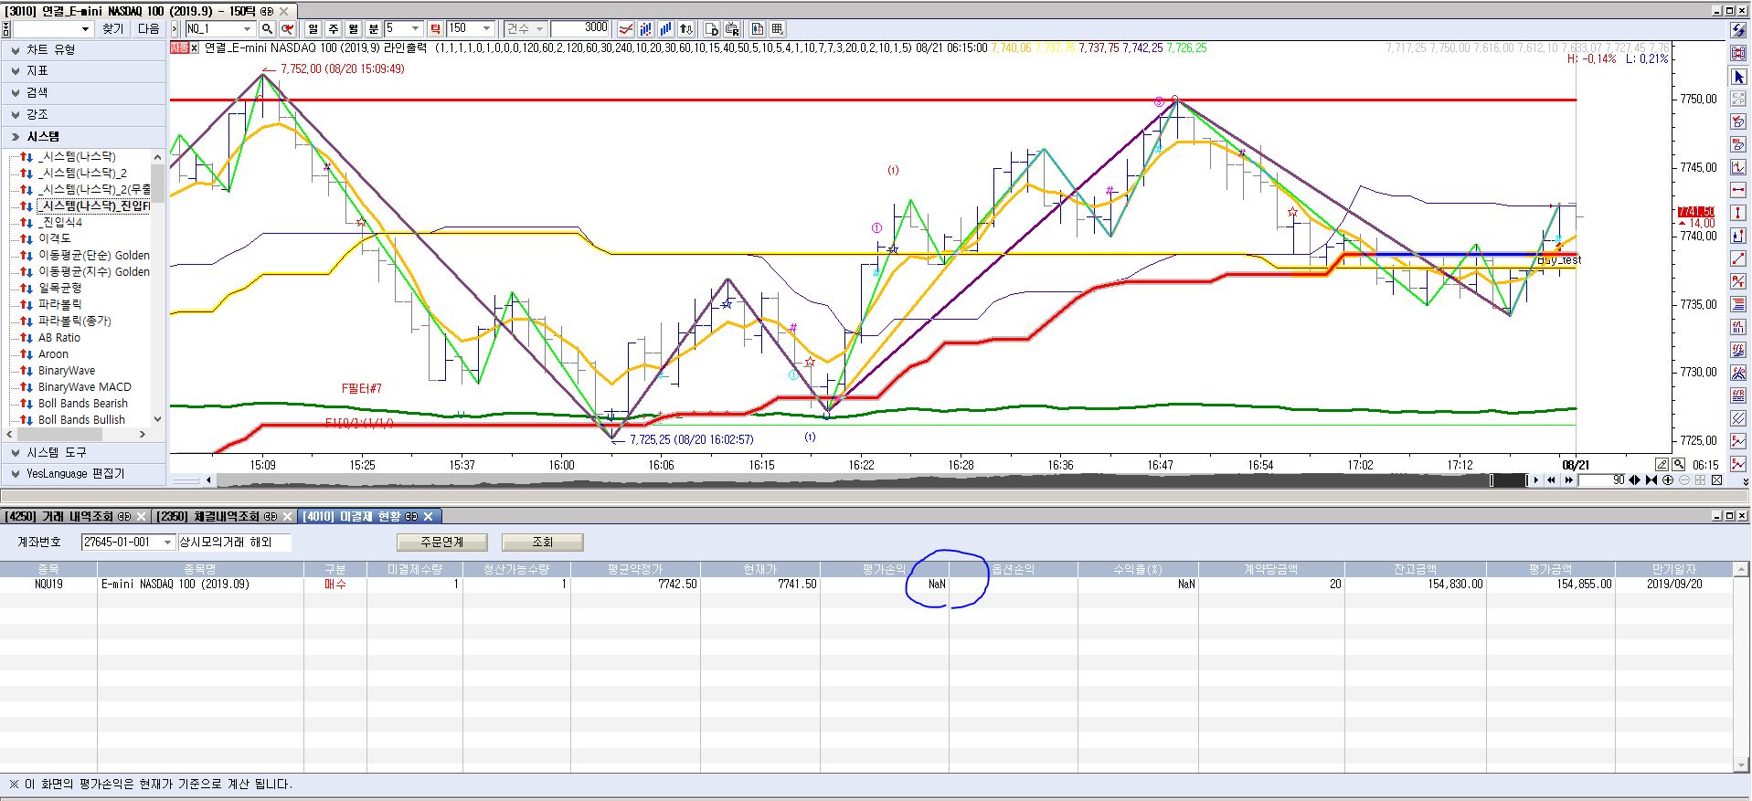1752x801 pixels.
Task: Open the account number 27645-01-001 dropdown
Action: pyautogui.click(x=167, y=543)
